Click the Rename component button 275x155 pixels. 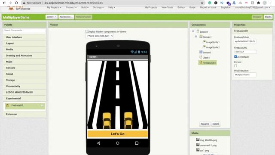(x=205, y=124)
